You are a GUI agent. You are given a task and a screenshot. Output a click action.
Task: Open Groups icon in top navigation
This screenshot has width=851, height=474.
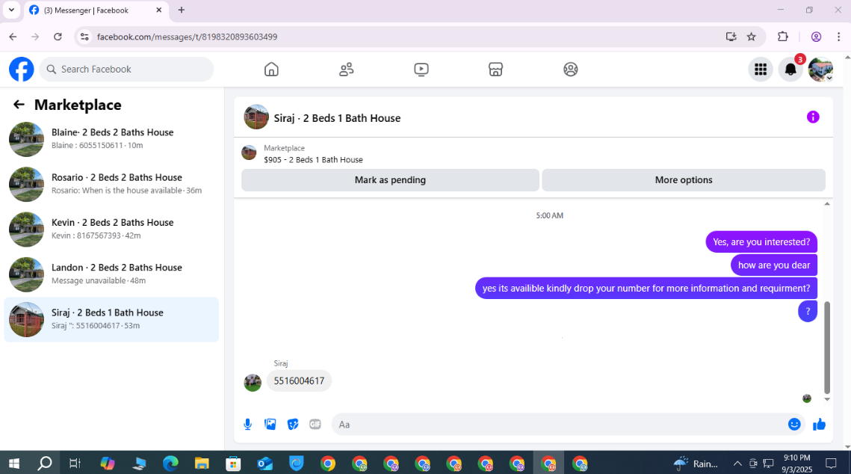pos(570,70)
